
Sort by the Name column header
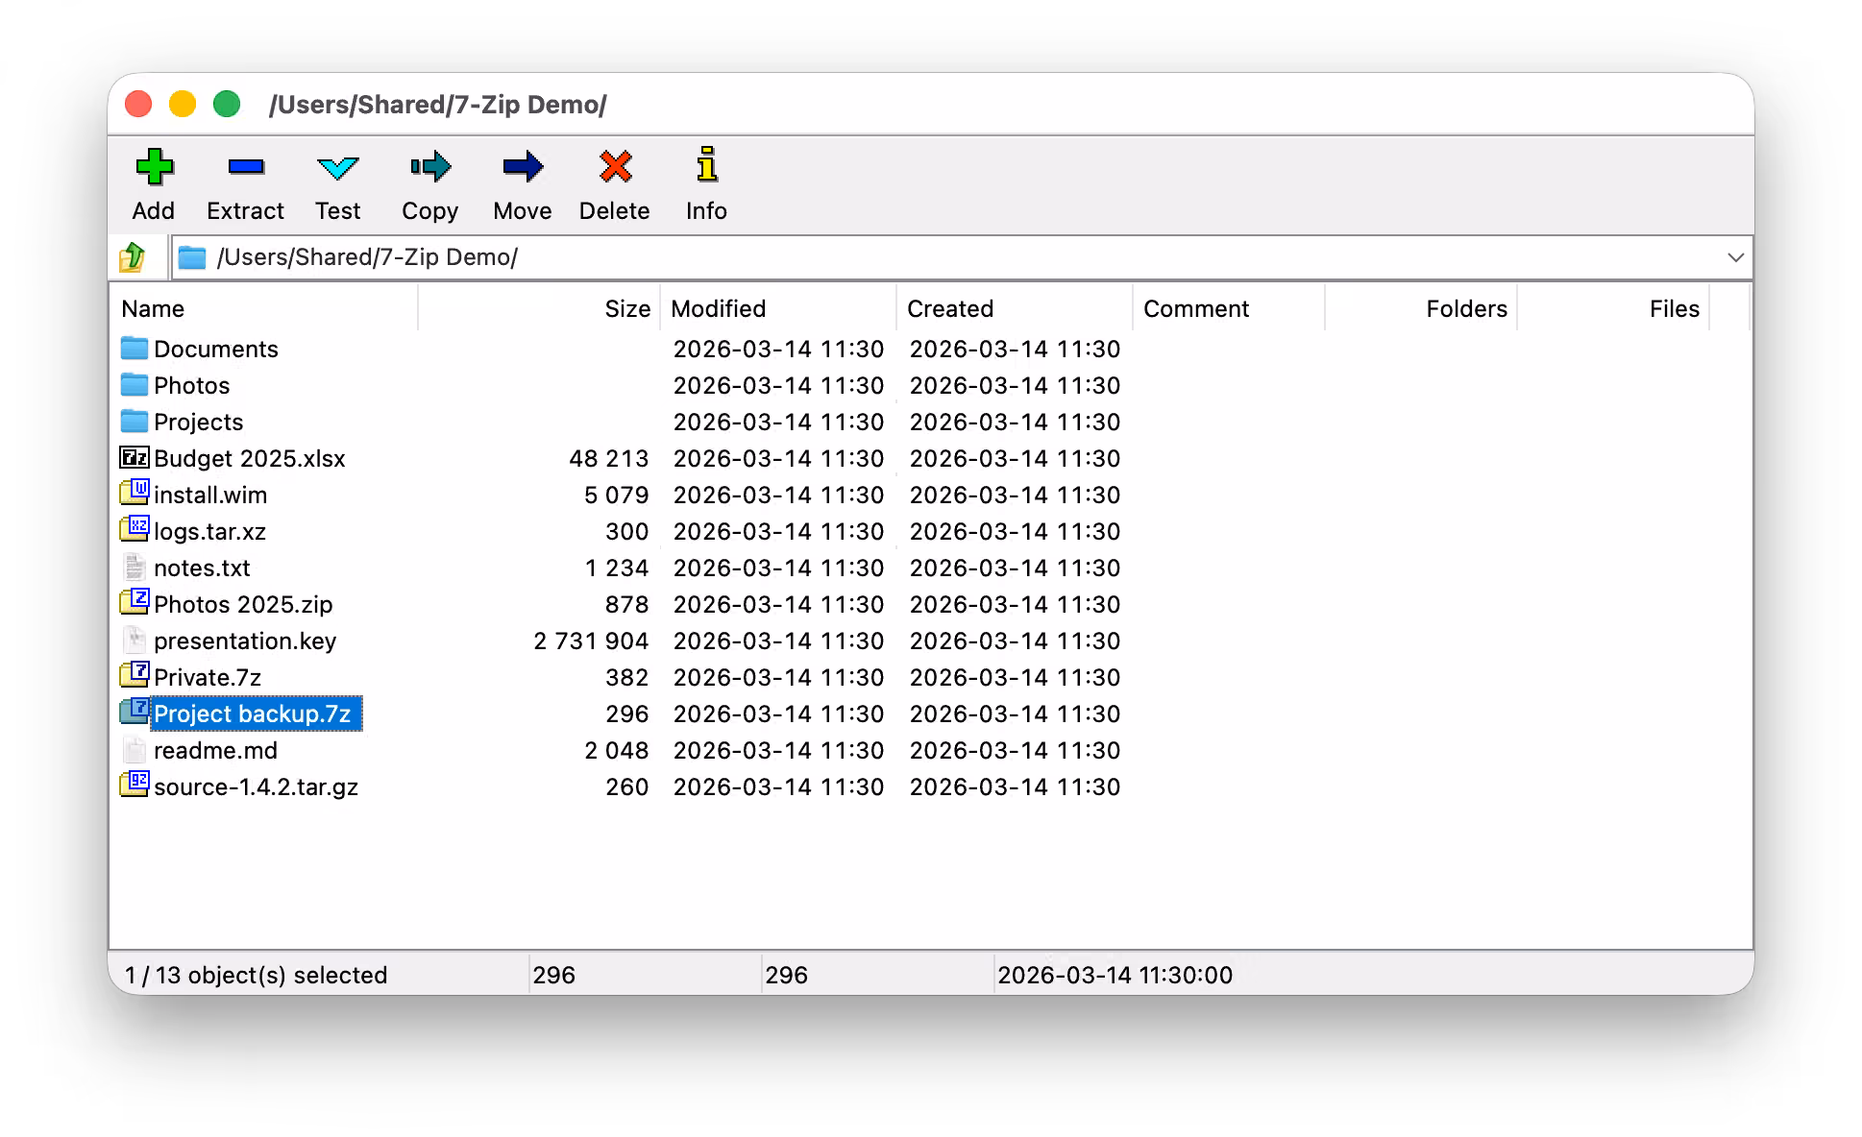point(264,308)
